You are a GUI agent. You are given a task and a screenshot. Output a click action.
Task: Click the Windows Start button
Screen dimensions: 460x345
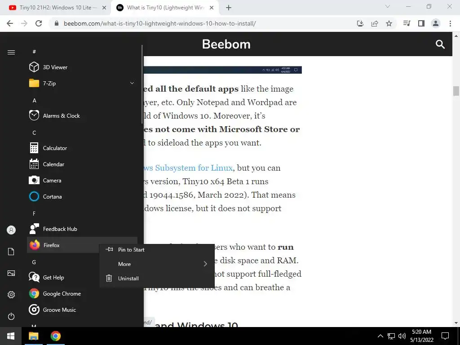[x=11, y=336]
